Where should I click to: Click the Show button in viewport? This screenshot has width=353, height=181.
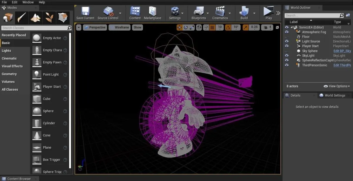[137, 27]
